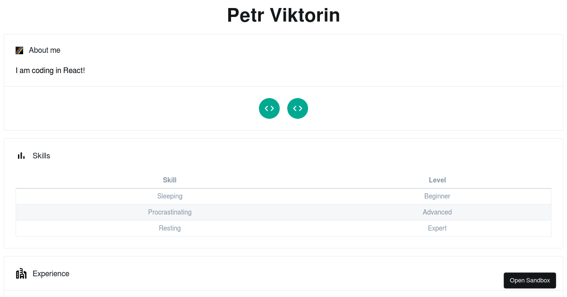Click the Expert level cell
Image resolution: width=567 pixels, height=297 pixels.
point(437,228)
